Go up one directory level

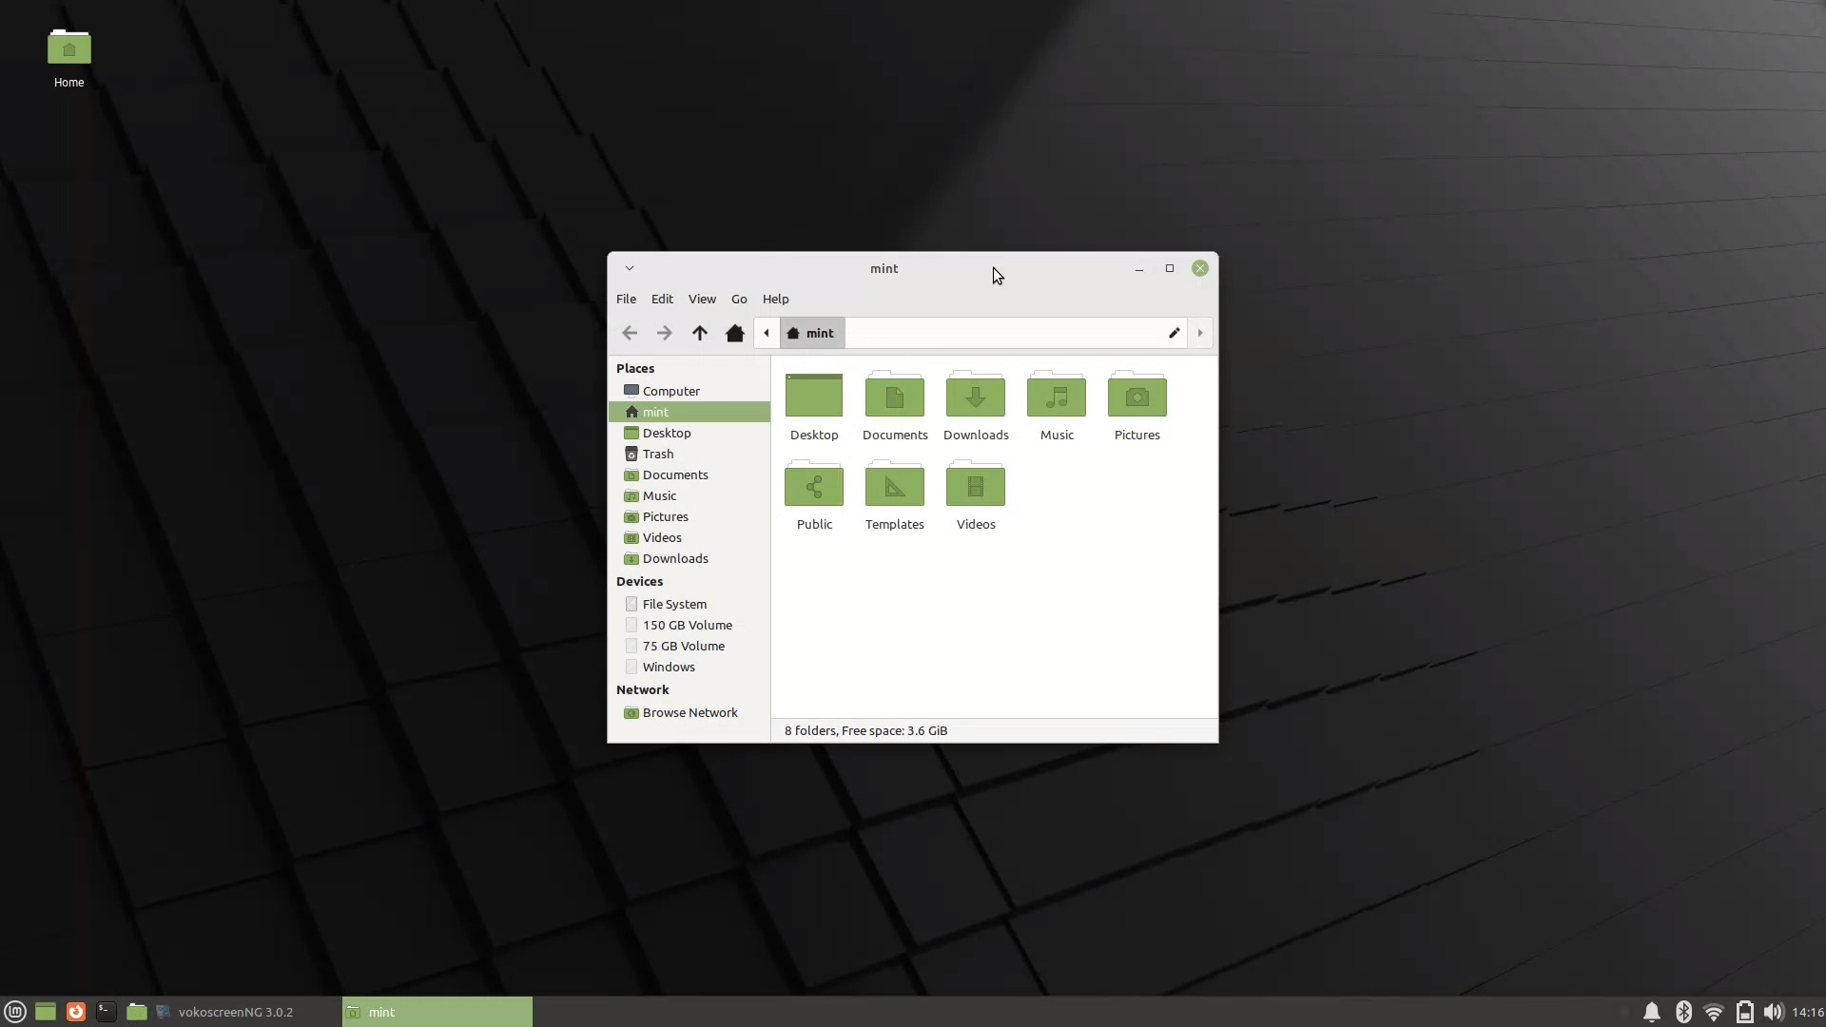(x=700, y=333)
